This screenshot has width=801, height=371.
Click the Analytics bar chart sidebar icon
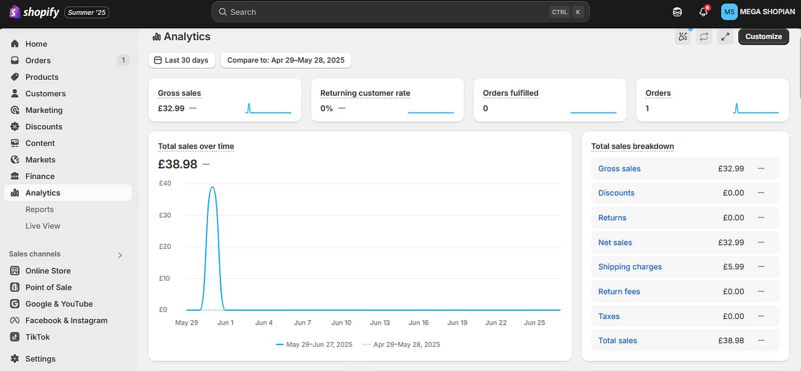(x=15, y=193)
